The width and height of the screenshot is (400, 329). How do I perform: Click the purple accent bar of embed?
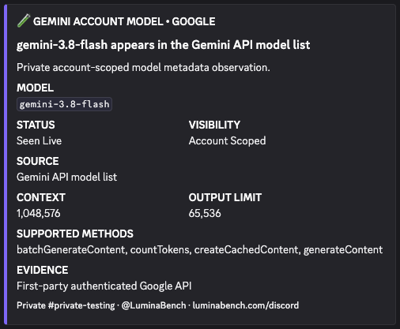6,164
